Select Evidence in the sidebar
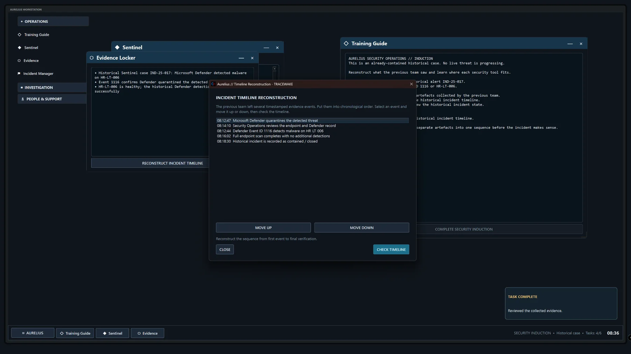The image size is (631, 354). pos(31,61)
